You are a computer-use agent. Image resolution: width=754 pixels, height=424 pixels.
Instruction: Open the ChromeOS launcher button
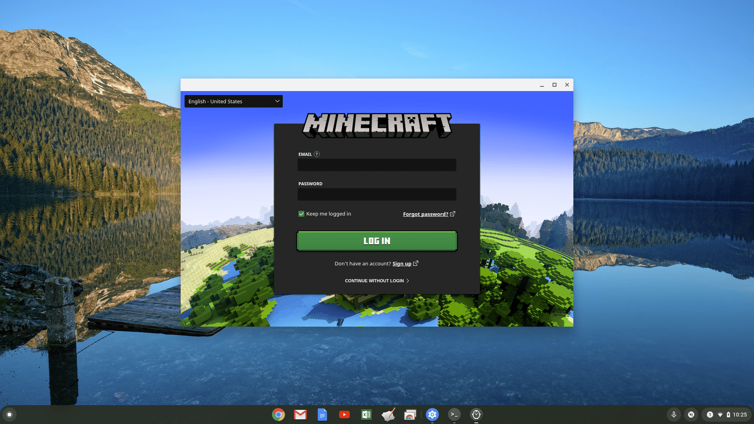point(9,414)
